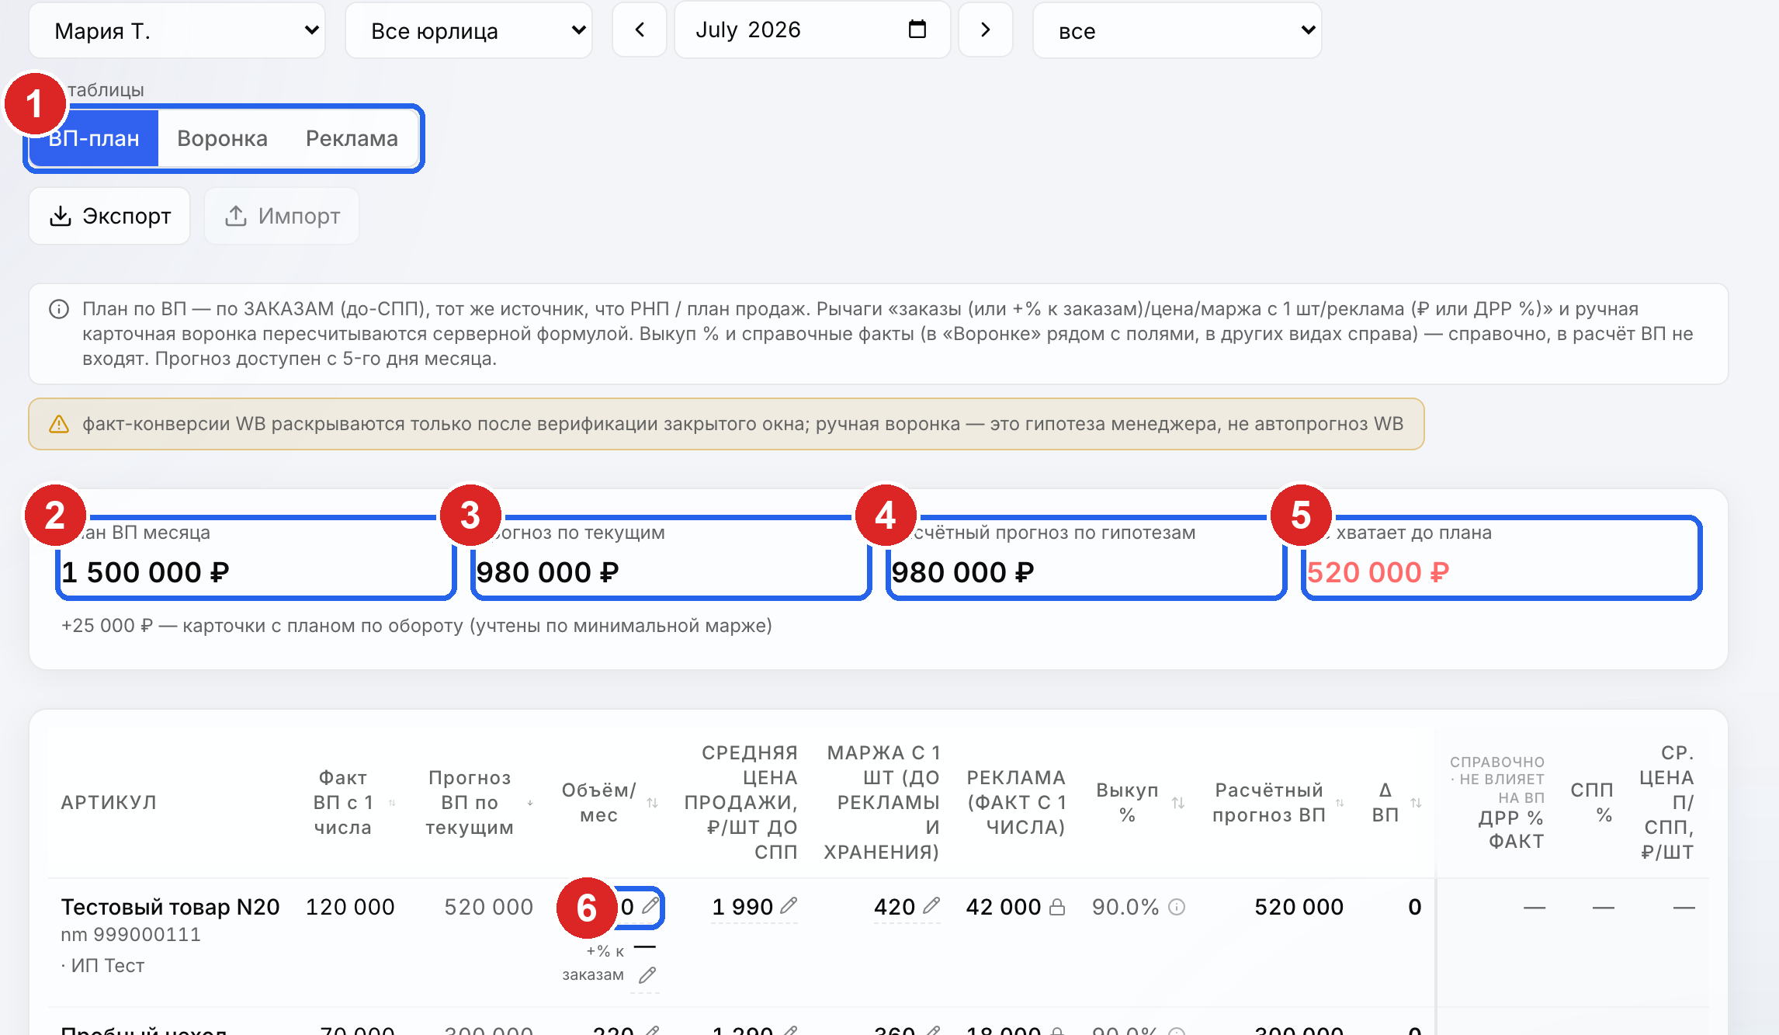
Task: Click nm 999000111 article number
Action: point(130,935)
